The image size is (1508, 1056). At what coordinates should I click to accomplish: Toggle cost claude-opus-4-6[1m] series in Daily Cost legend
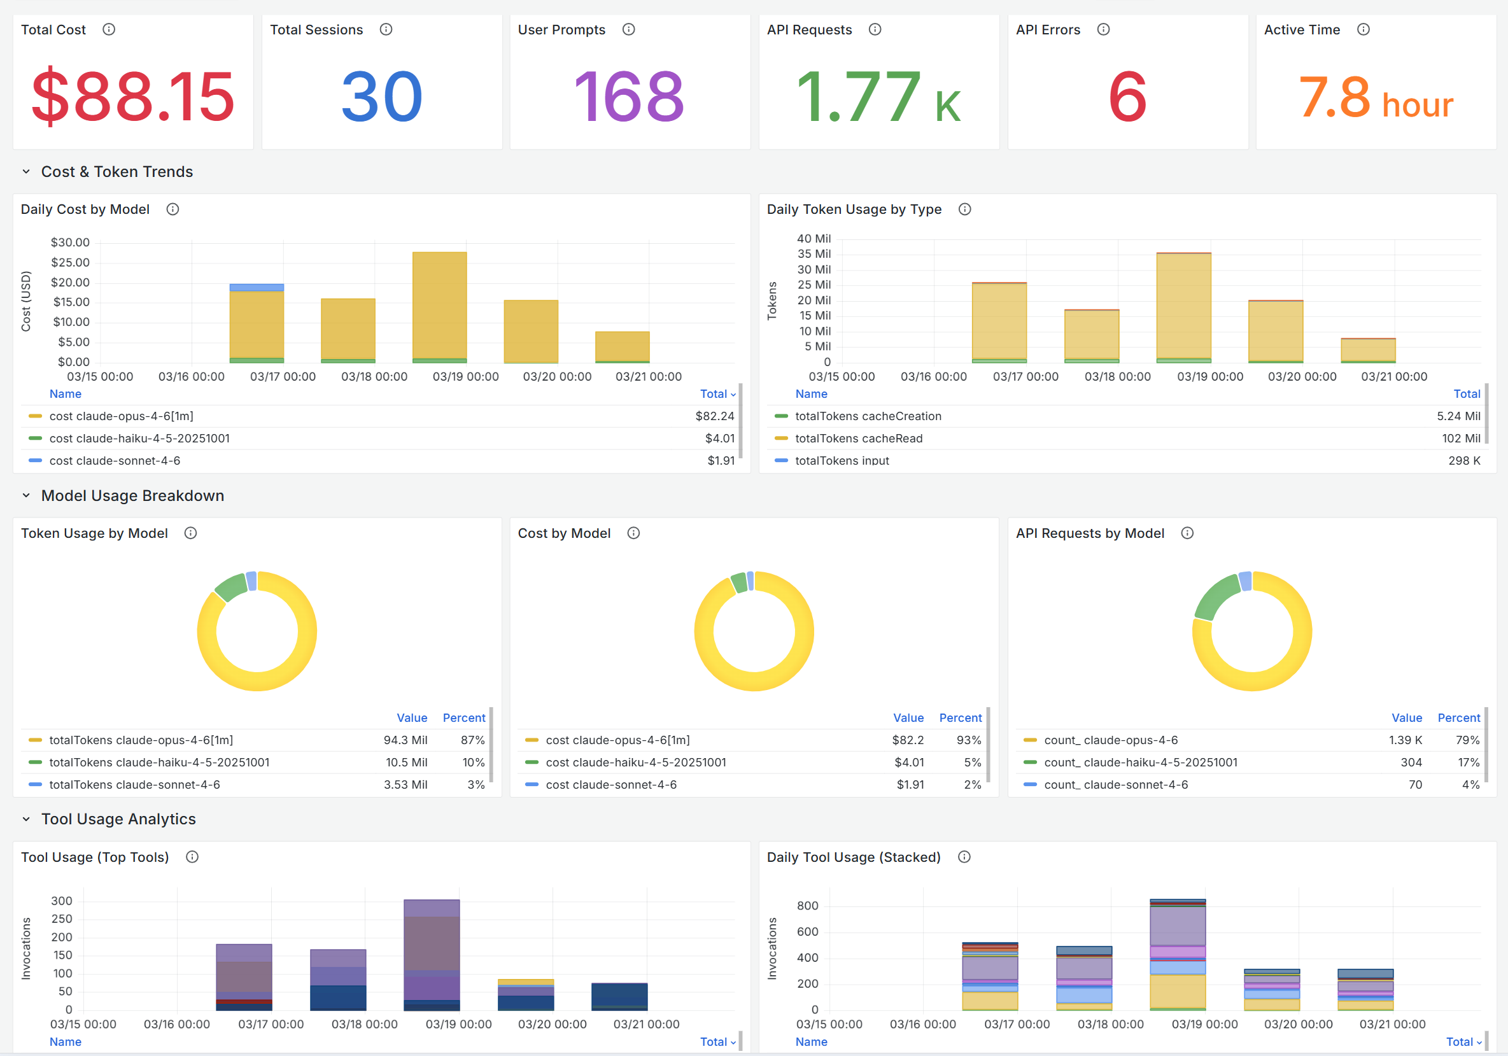click(x=122, y=416)
